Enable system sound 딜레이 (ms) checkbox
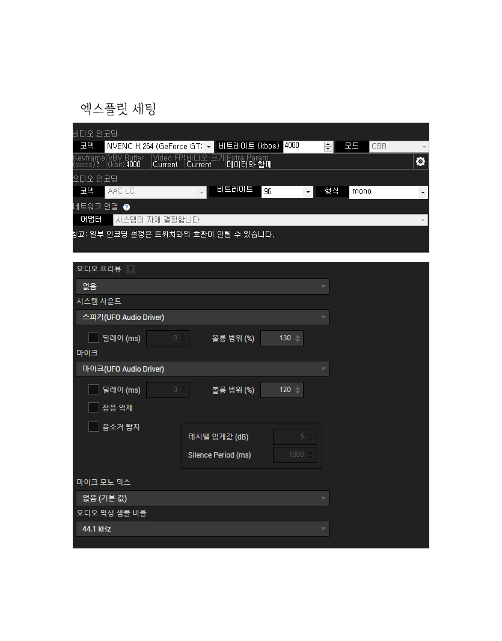This screenshot has height=641, width=502. tap(94, 338)
